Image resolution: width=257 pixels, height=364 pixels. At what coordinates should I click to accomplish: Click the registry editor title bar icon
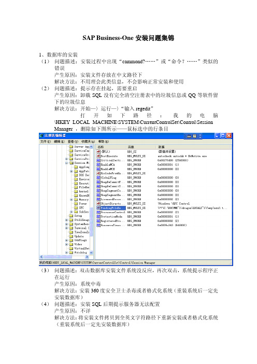point(41,135)
